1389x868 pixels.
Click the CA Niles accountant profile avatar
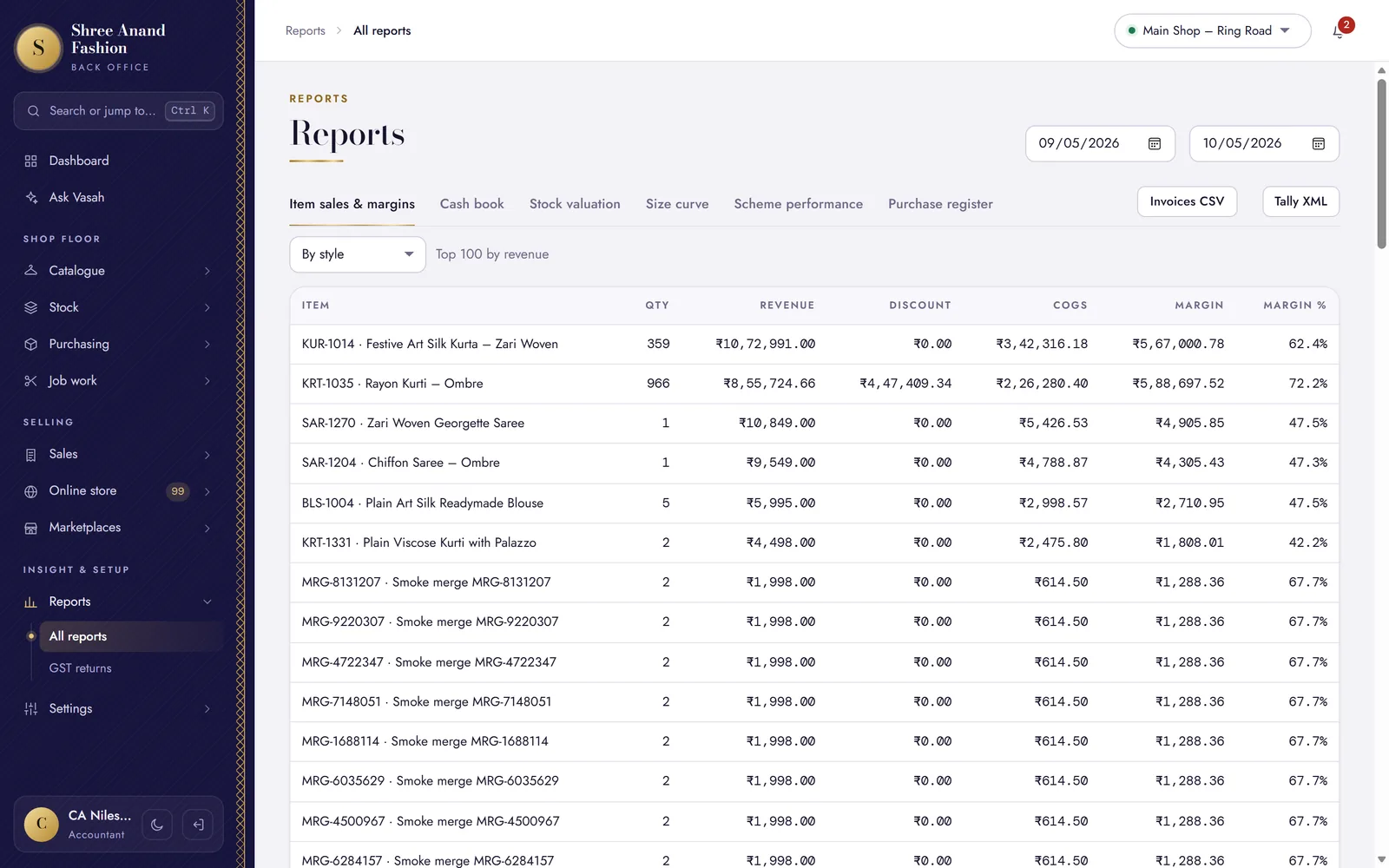point(42,825)
